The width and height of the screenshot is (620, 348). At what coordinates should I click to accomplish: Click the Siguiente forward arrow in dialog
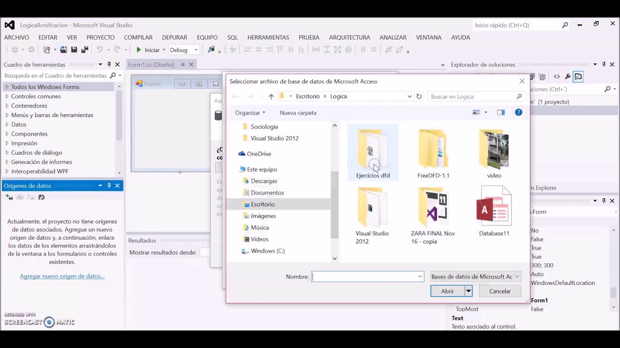pyautogui.click(x=250, y=96)
